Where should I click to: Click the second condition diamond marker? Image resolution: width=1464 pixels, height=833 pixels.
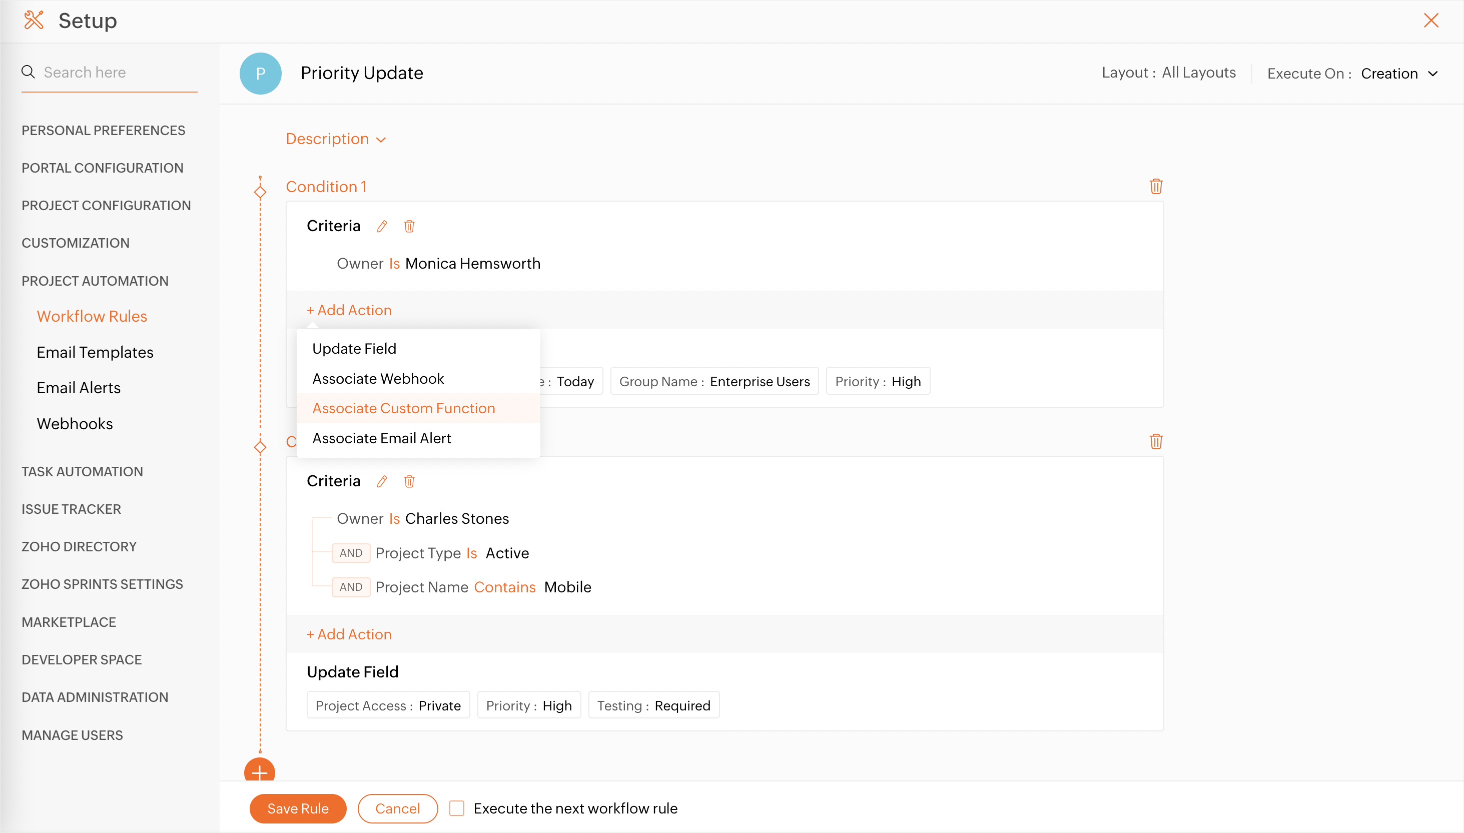[x=260, y=447]
